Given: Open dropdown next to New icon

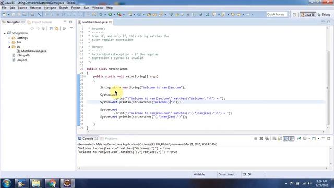Looking at the screenshot, I should (8, 14).
